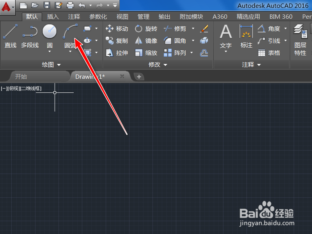Select the 圆弧 arc tool
The width and height of the screenshot is (312, 234).
coord(70,36)
